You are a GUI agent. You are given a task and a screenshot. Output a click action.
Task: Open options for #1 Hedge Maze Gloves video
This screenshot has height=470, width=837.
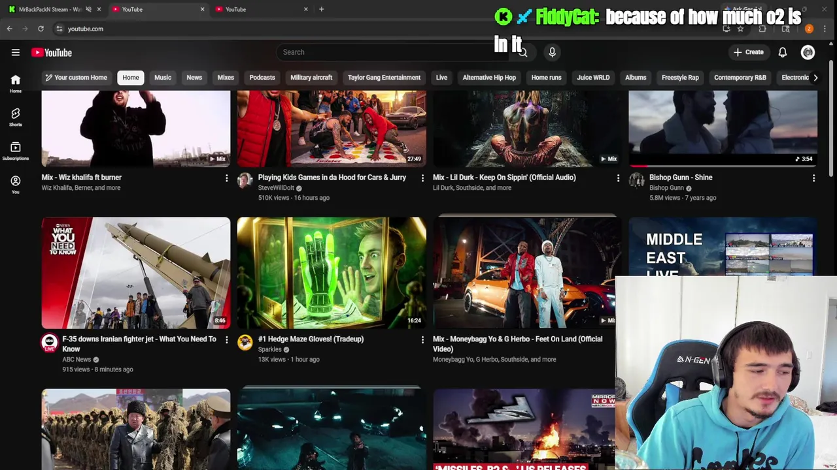[422, 339]
